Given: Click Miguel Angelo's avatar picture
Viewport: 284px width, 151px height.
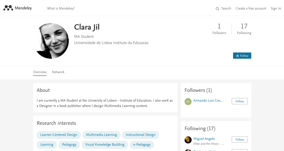Looking at the screenshot, I should click(x=188, y=140).
